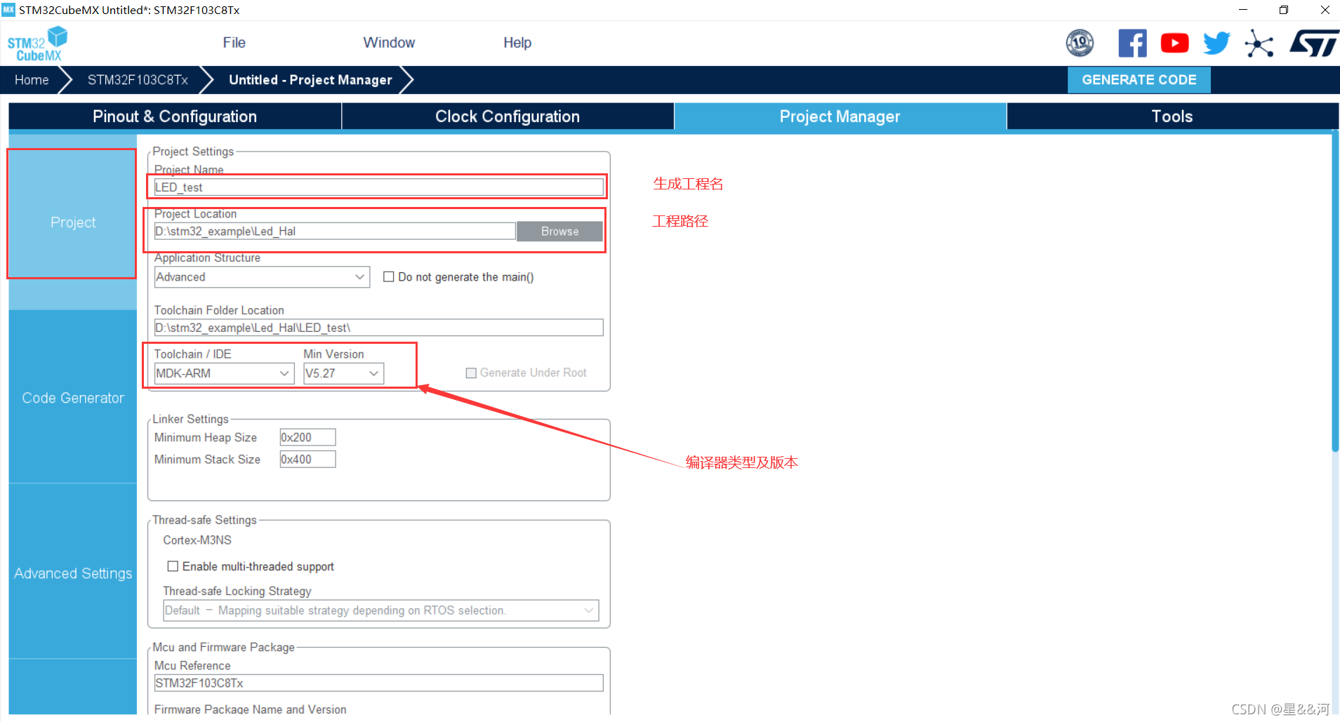Enable Do not generate the main() option
This screenshot has height=722, width=1340.
[x=390, y=276]
